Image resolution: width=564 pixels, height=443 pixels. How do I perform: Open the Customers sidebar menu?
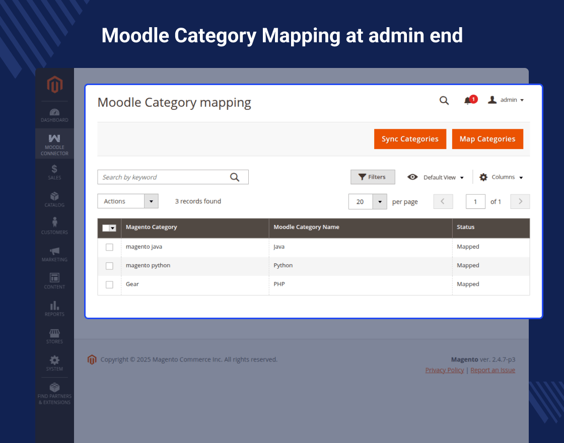(x=54, y=227)
